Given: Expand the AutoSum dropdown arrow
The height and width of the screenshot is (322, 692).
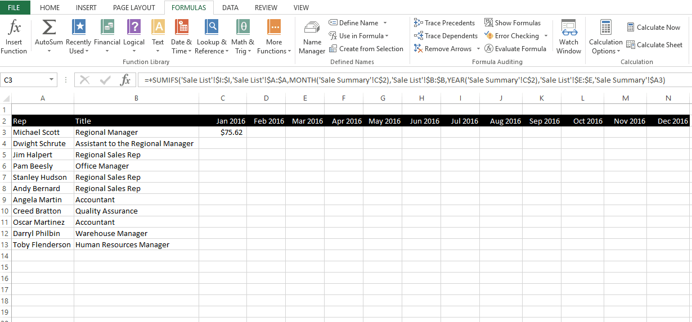Looking at the screenshot, I should coord(49,51).
